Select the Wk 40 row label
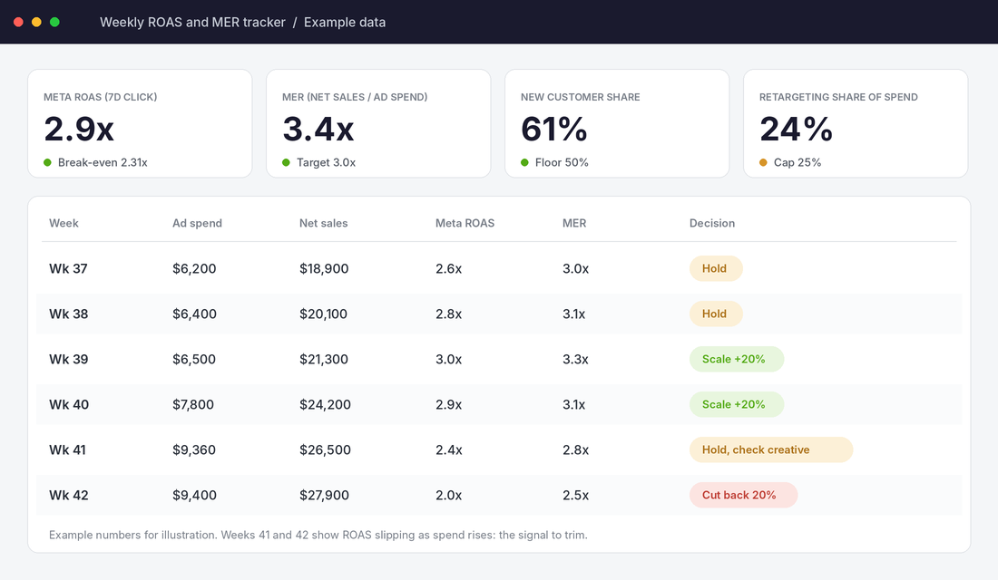This screenshot has width=998, height=580. coord(69,404)
